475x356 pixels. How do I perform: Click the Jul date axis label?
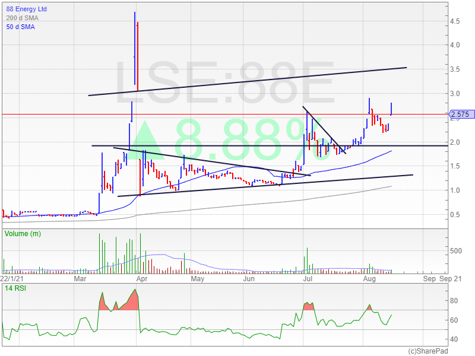(x=308, y=278)
